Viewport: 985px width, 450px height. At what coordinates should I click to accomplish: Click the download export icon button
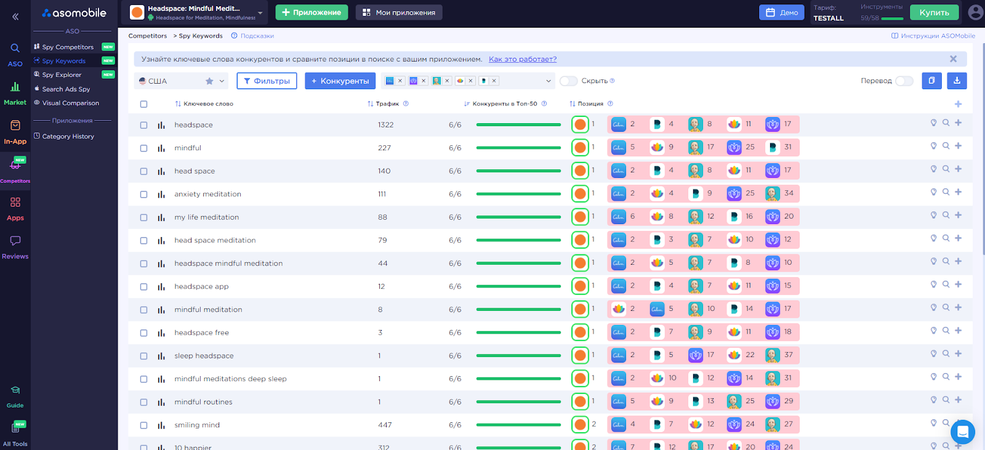(957, 81)
